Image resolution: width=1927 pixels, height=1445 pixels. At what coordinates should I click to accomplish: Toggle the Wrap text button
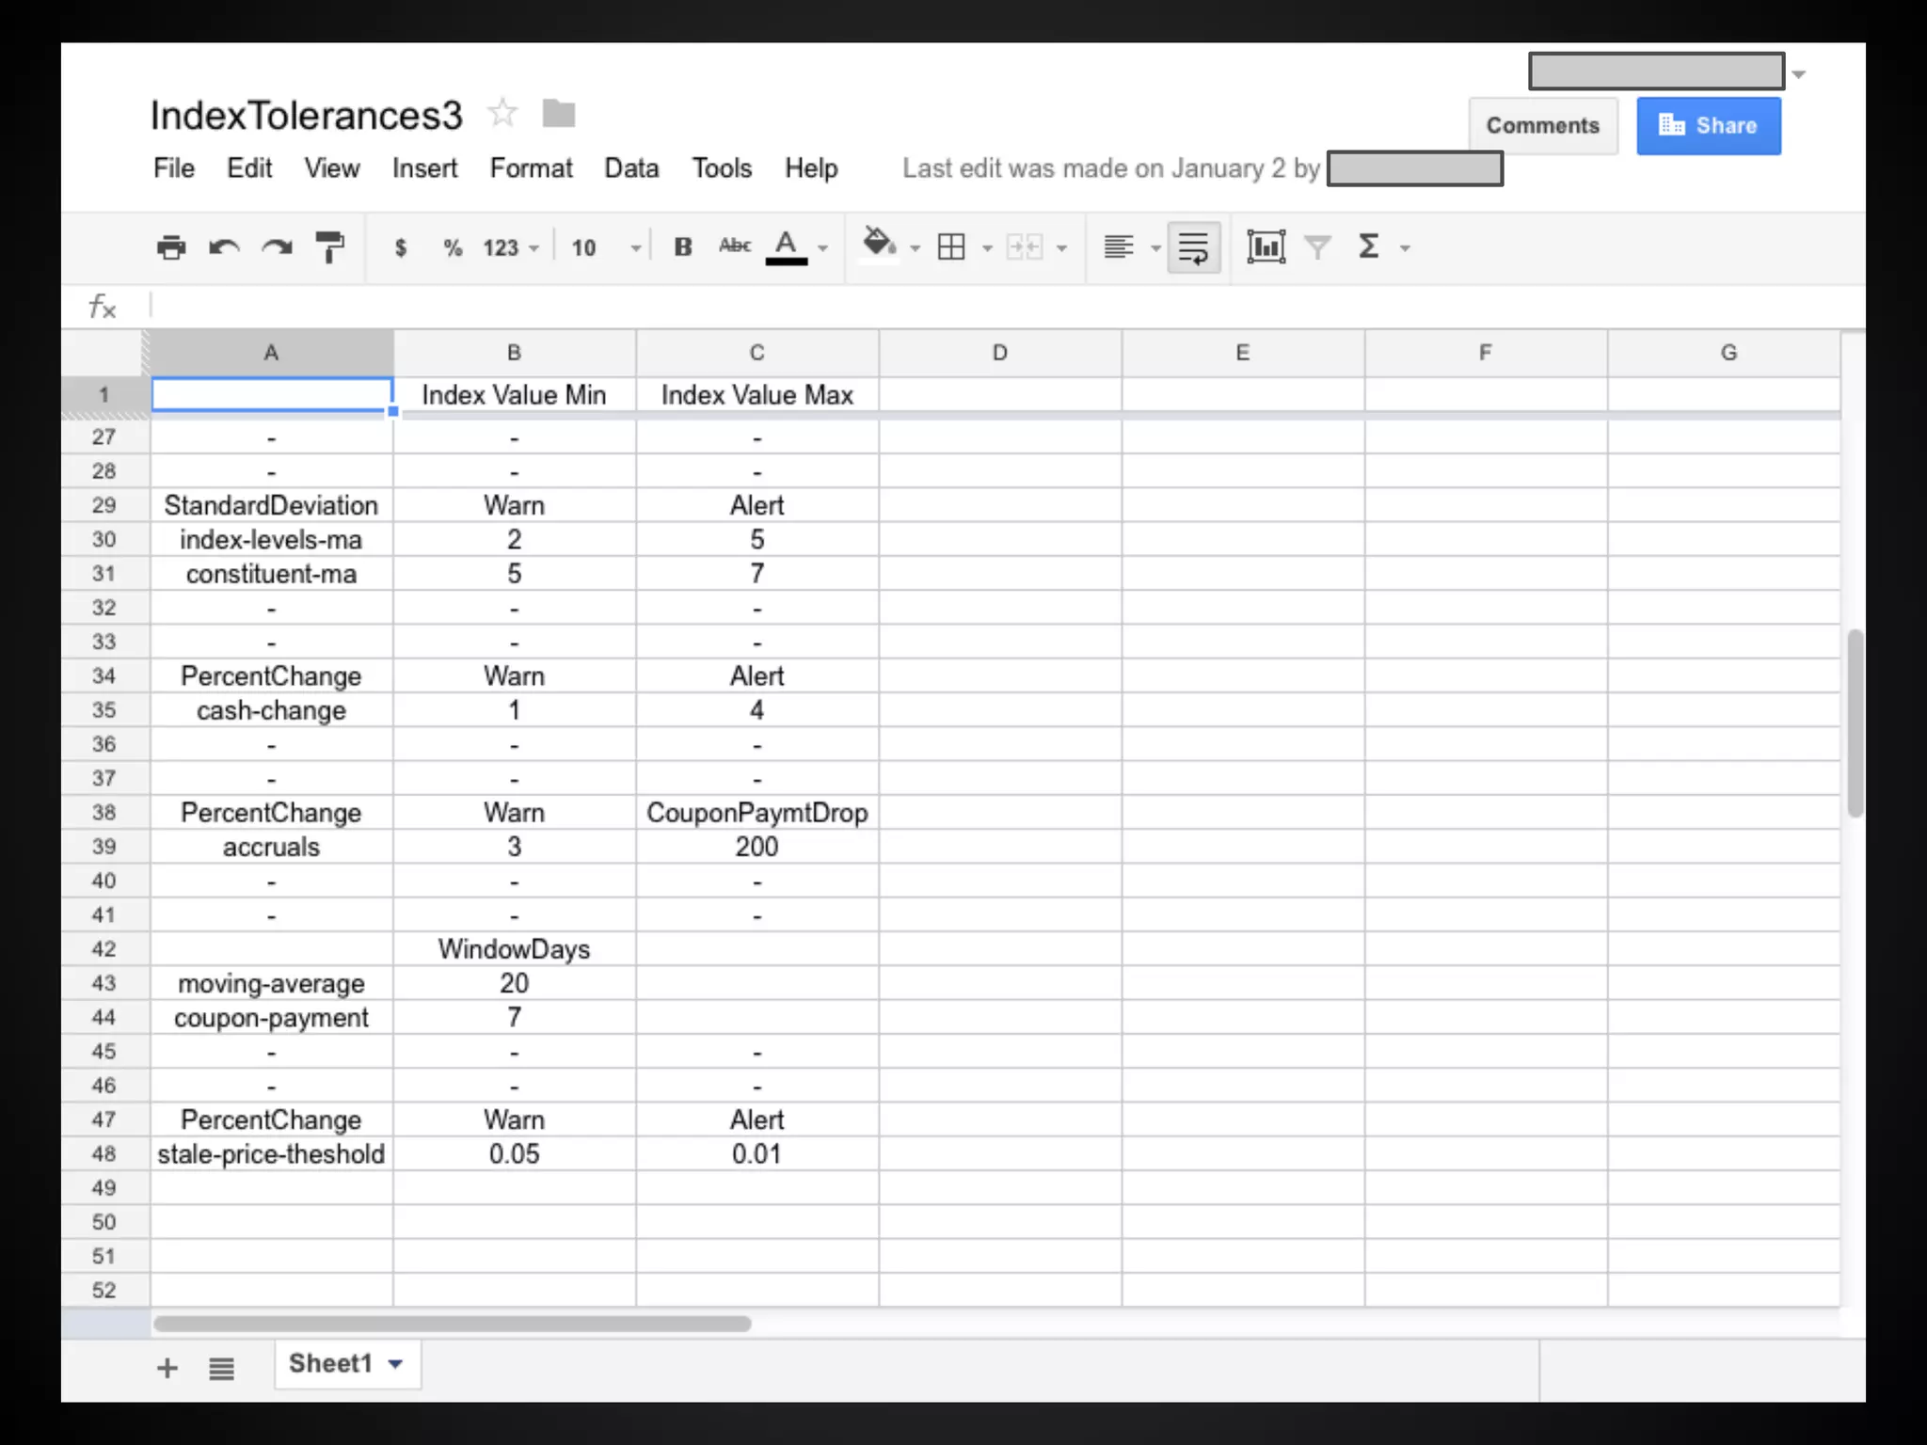click(x=1193, y=247)
